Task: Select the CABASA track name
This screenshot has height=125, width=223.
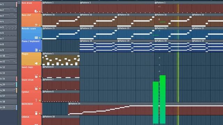Action: coord(25,117)
